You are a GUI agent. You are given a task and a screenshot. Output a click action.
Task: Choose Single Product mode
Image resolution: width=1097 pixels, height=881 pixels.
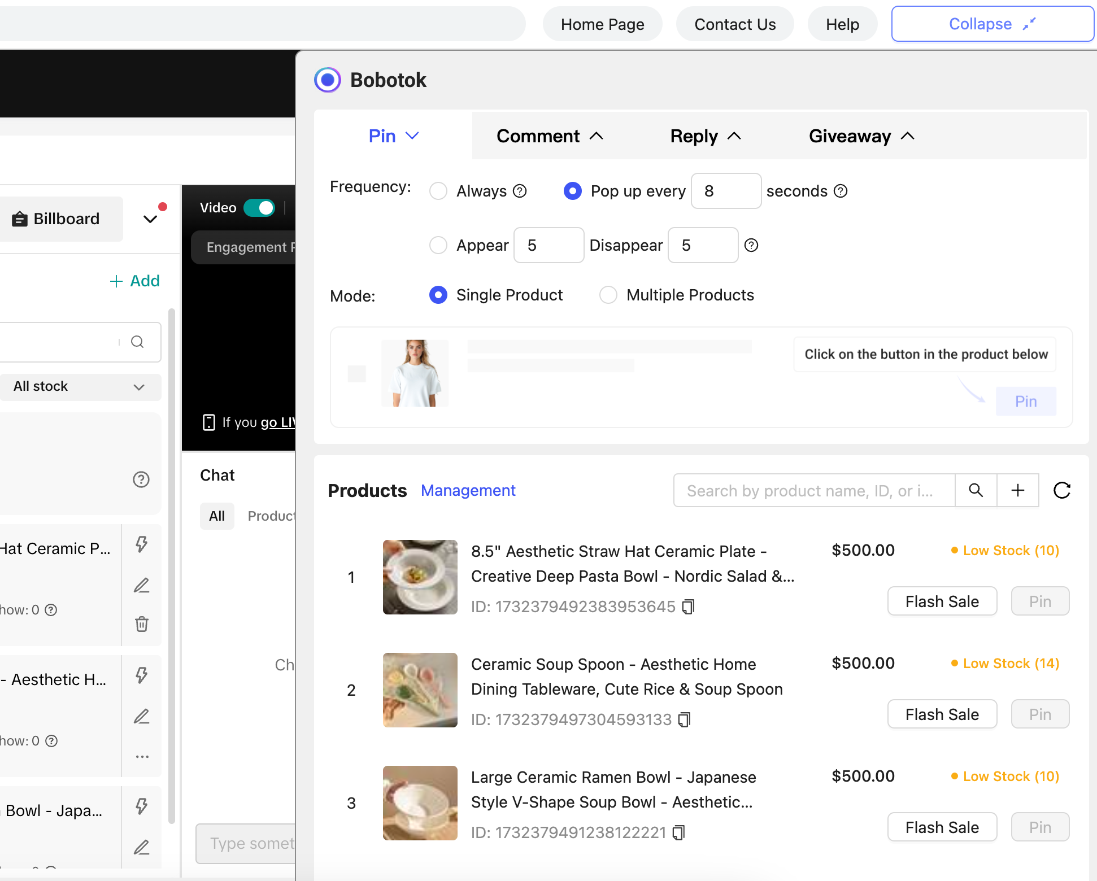click(x=438, y=295)
